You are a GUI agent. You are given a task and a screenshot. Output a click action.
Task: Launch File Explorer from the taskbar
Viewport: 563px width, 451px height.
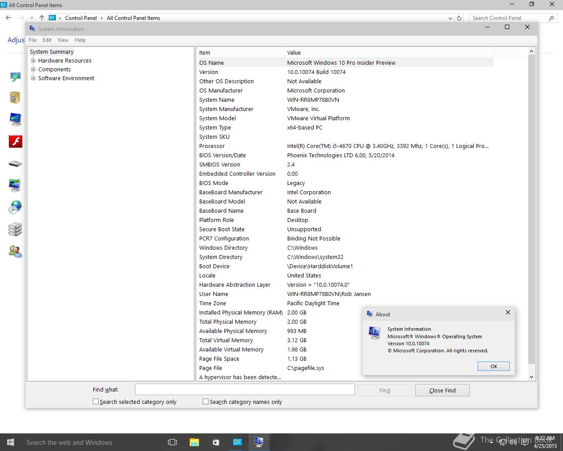pos(194,442)
